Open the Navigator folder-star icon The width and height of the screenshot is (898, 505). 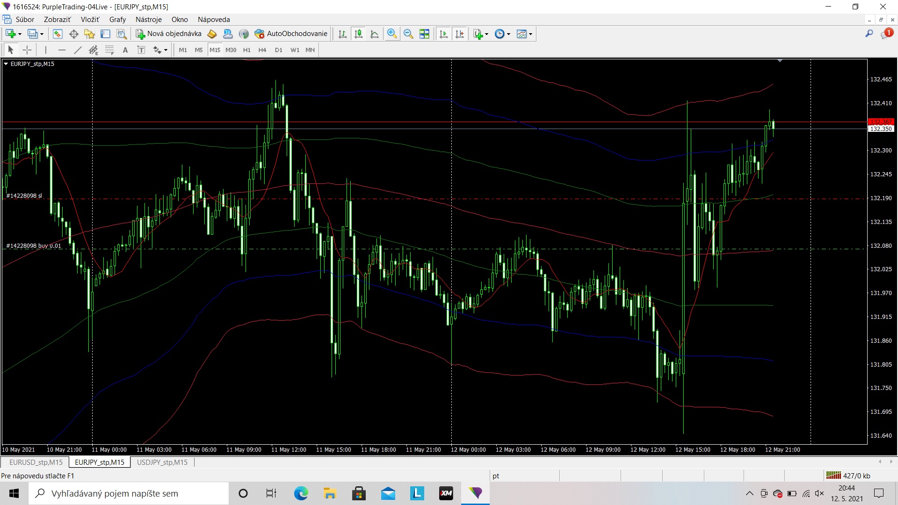[89, 34]
